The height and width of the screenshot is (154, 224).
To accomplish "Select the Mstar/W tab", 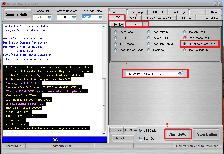I will 186,18.
